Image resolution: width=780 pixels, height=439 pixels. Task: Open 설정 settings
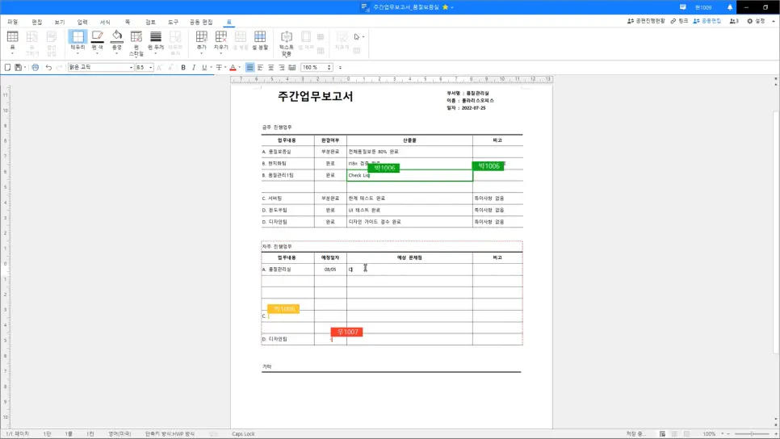756,21
